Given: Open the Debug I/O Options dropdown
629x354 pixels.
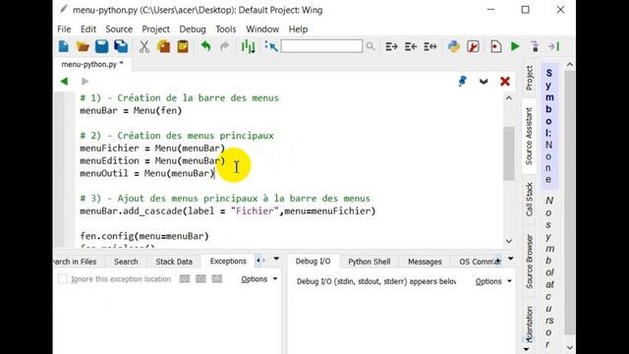Looking at the screenshot, I should tap(493, 281).
